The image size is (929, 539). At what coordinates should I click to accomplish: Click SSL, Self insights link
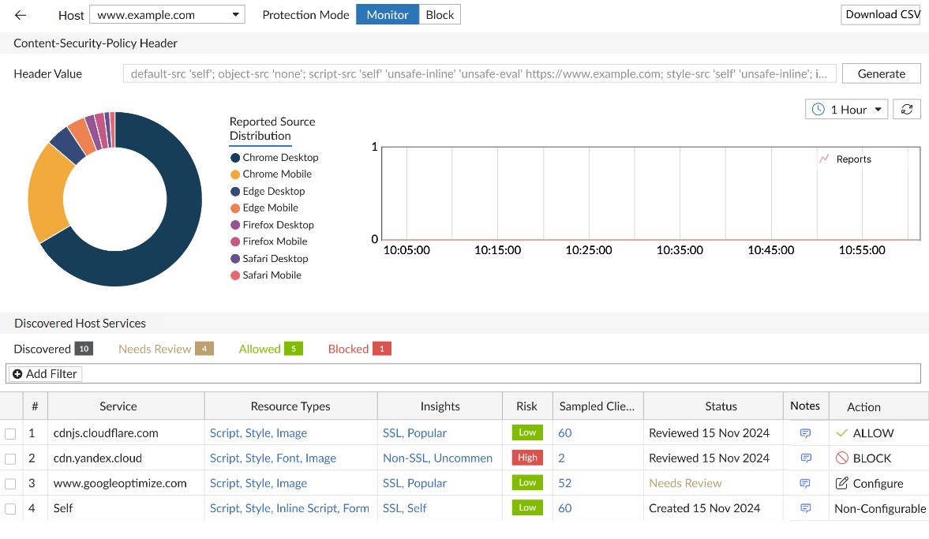405,508
